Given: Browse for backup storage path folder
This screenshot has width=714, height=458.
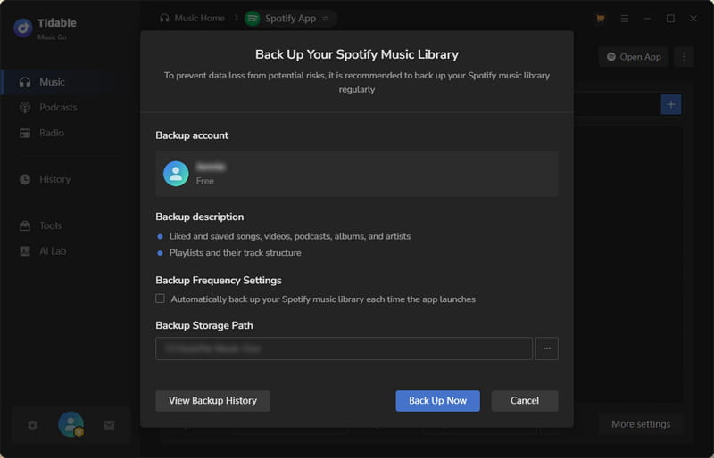Looking at the screenshot, I should tap(546, 348).
